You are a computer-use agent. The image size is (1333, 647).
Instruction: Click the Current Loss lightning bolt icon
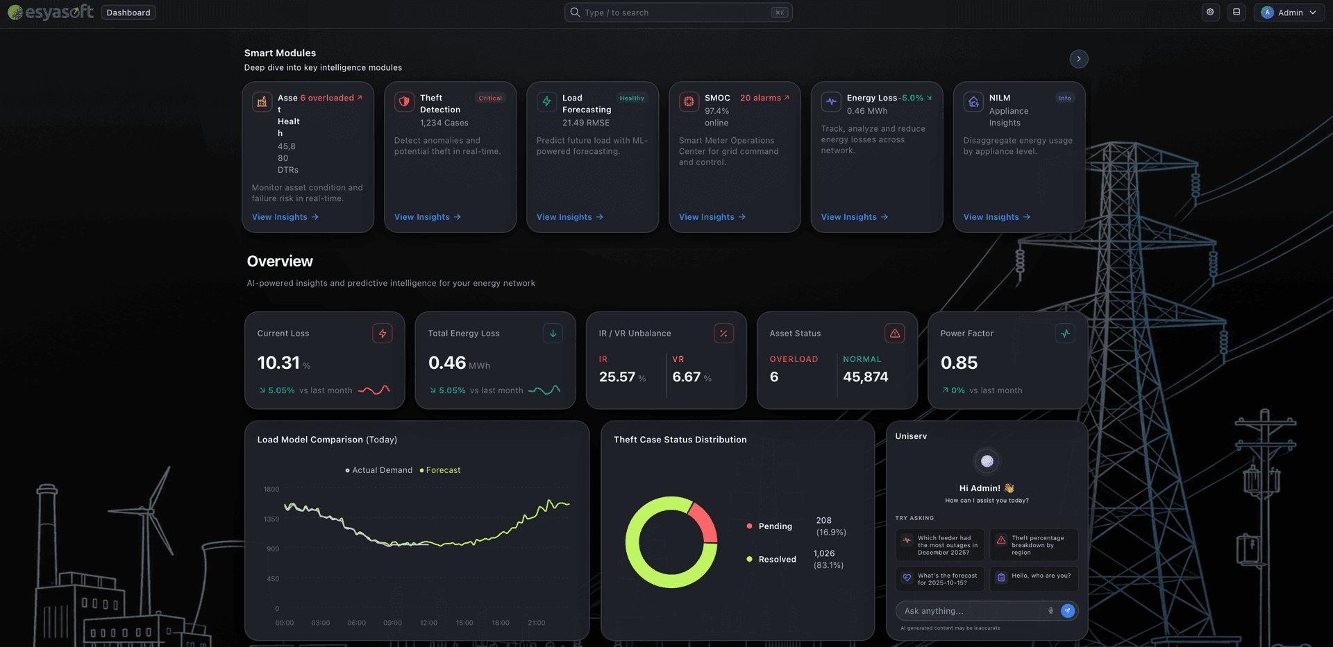tap(383, 334)
